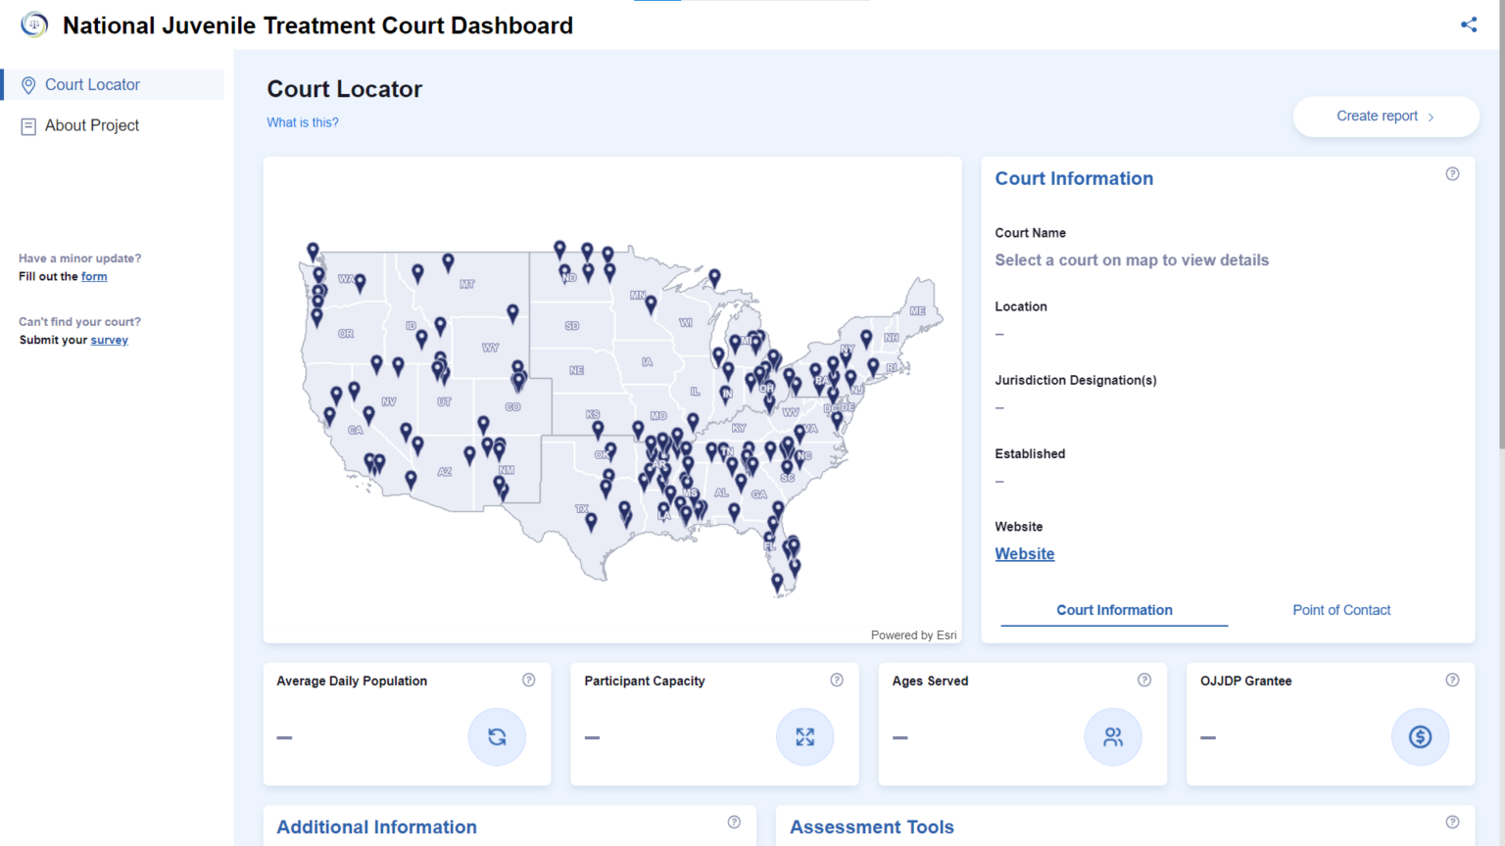Click the Create report button

pyautogui.click(x=1384, y=117)
